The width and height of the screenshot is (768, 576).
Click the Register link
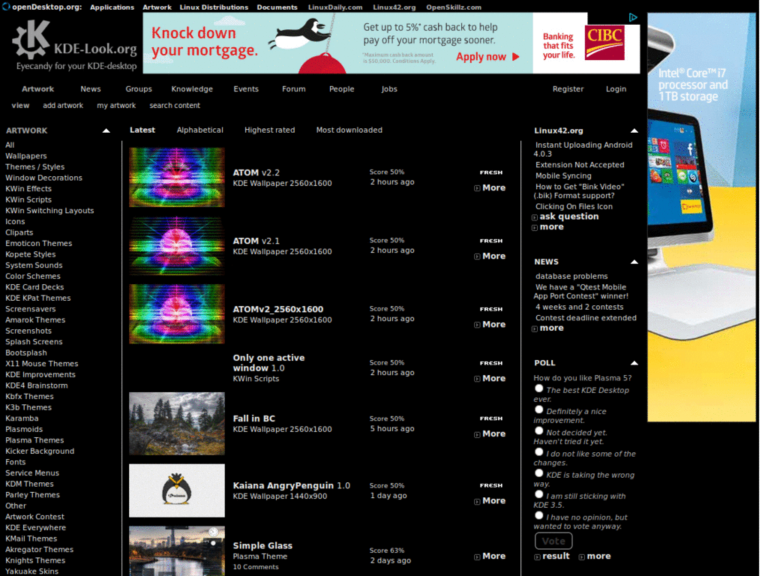[x=568, y=89]
